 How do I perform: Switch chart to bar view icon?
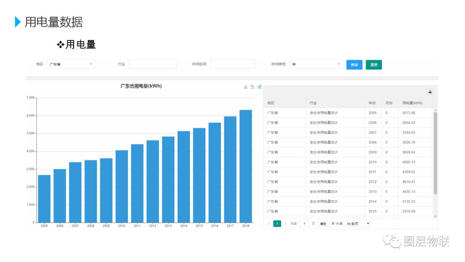(260, 87)
